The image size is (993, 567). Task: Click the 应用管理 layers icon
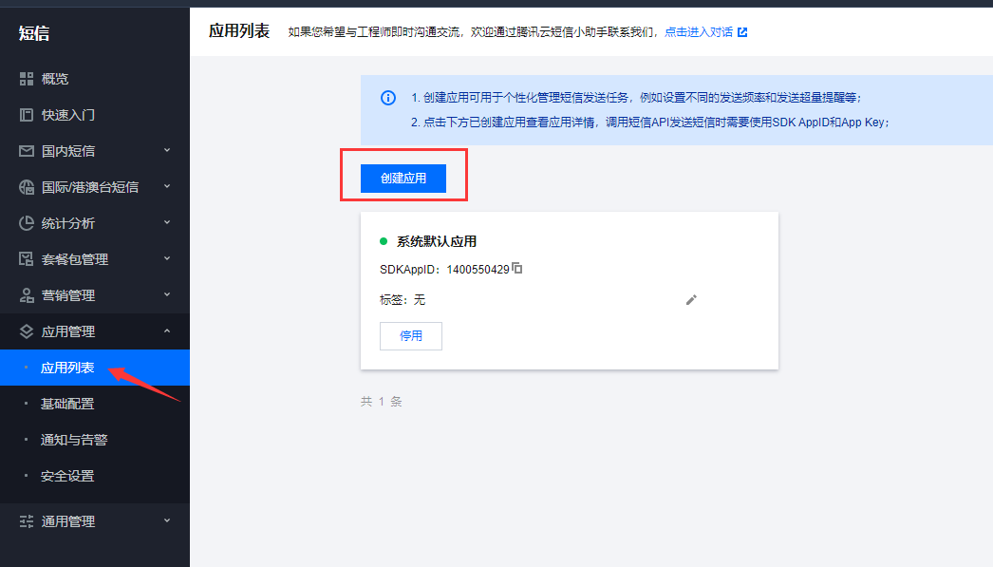[x=26, y=331]
